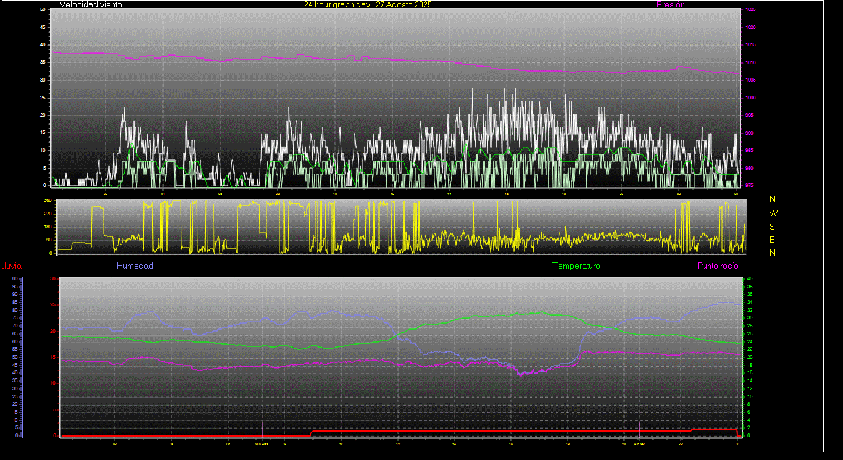Click the "S" wind direction letter
This screenshot has height=460, width=843.
pos(773,226)
